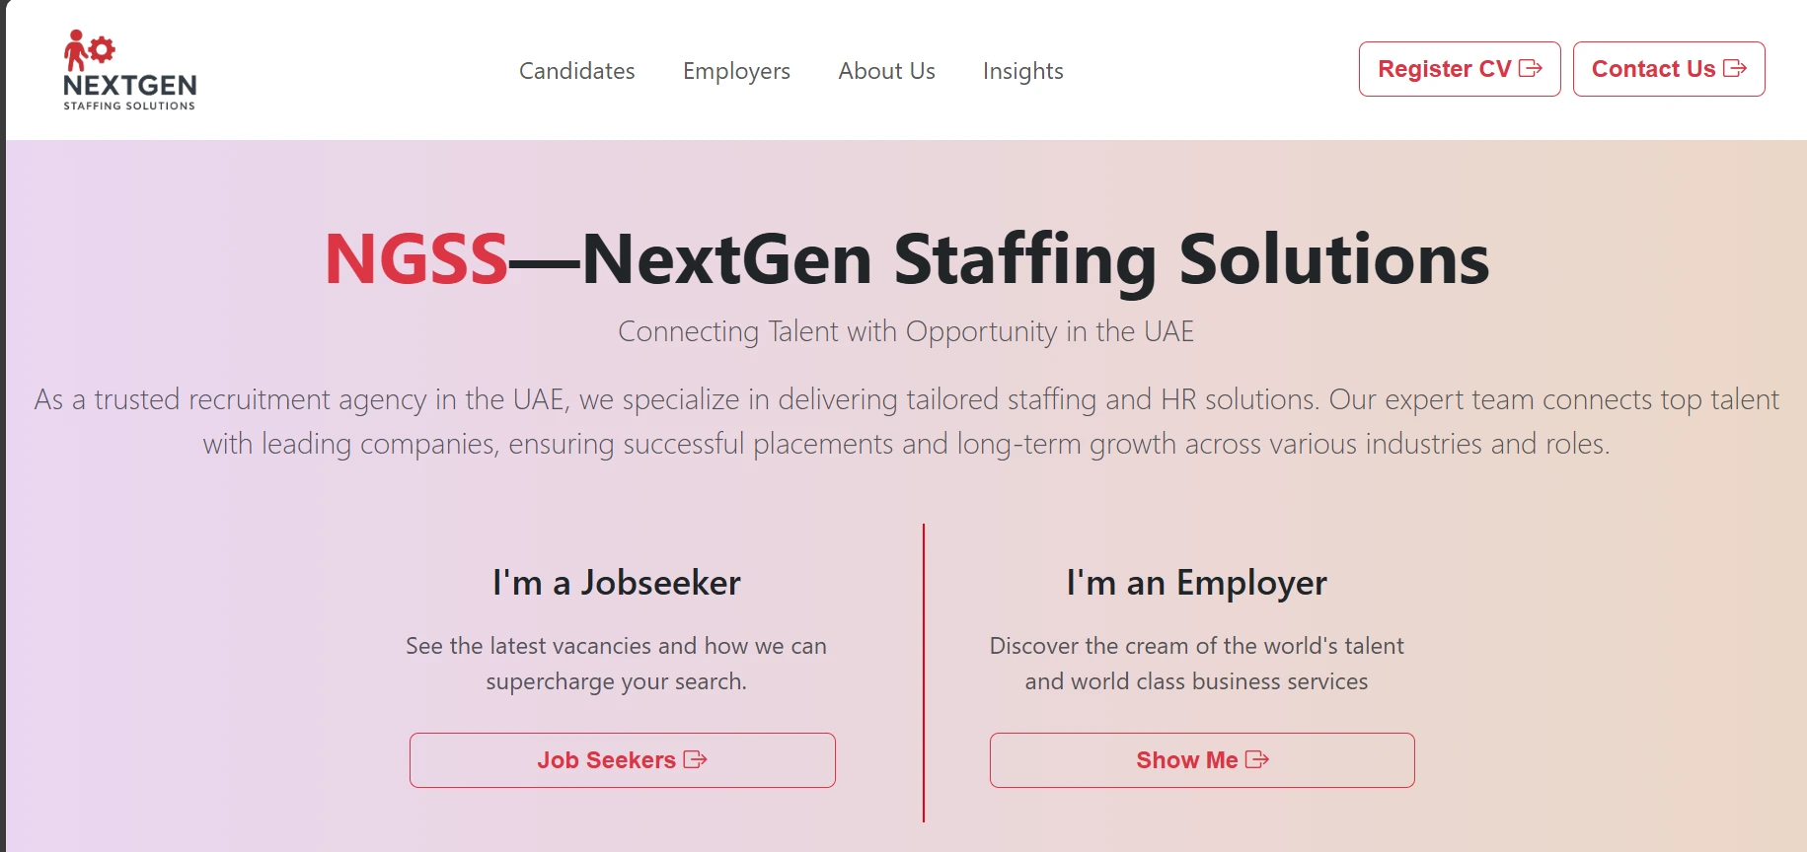The height and width of the screenshot is (852, 1807).
Task: Click the "I'm an Employer" heading
Action: point(1196,583)
